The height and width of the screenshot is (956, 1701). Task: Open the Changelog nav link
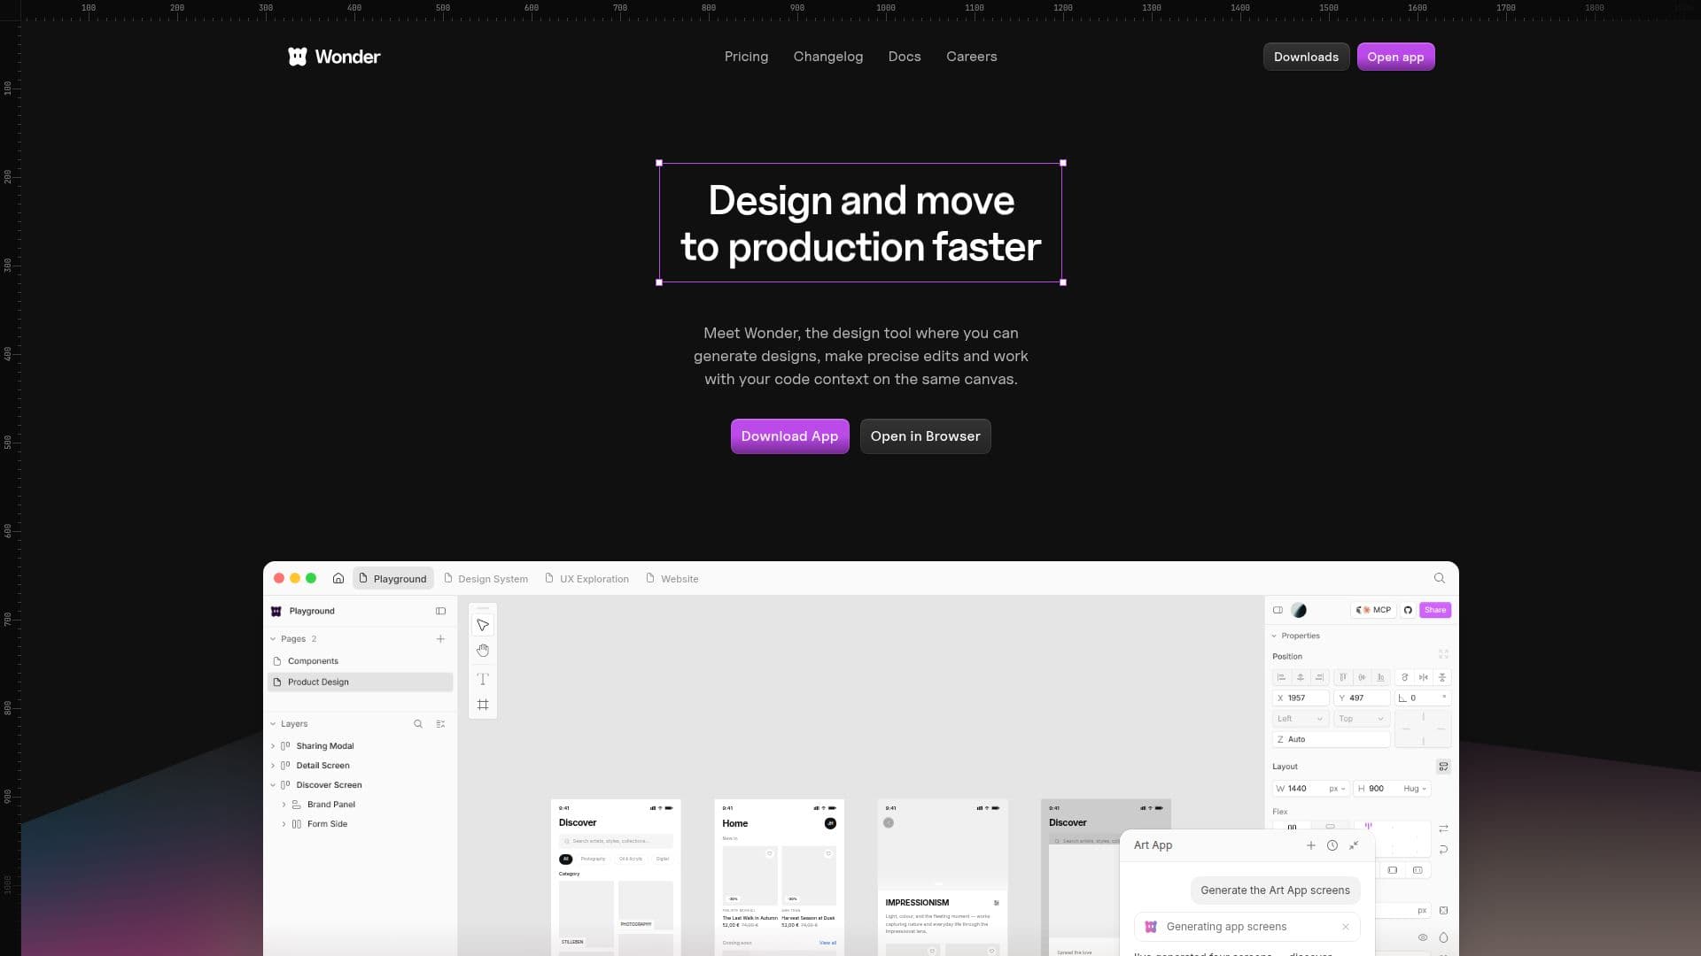point(828,57)
